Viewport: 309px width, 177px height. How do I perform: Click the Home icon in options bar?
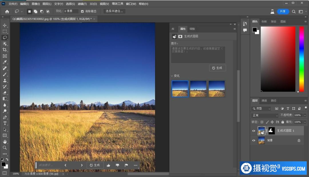(7, 12)
